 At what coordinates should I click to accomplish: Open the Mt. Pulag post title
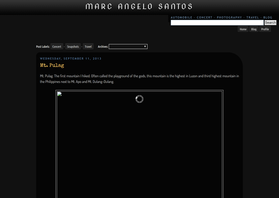coord(52,65)
